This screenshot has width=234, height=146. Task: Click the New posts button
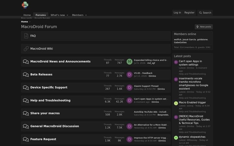point(204,27)
